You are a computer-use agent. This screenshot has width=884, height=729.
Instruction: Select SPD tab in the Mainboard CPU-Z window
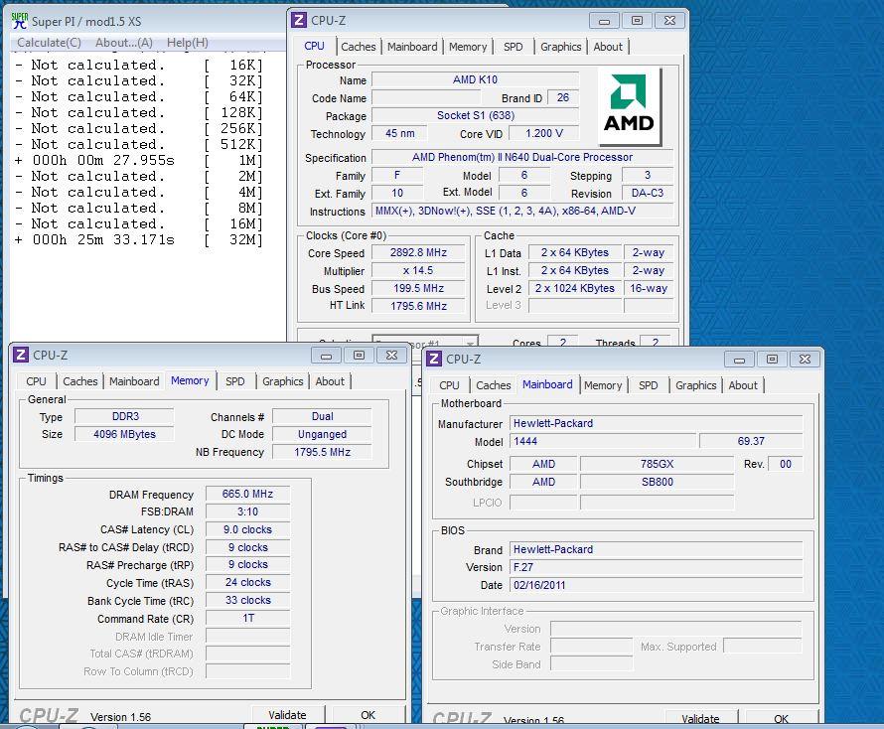pyautogui.click(x=649, y=385)
